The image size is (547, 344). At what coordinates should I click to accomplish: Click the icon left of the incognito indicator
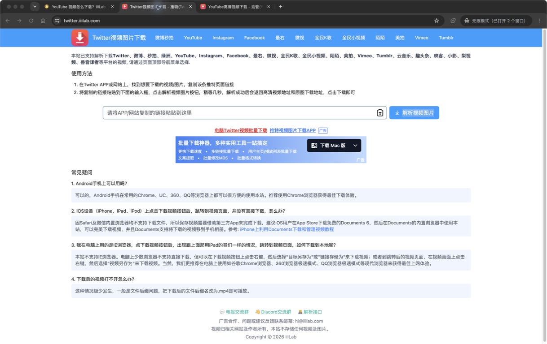(453, 21)
